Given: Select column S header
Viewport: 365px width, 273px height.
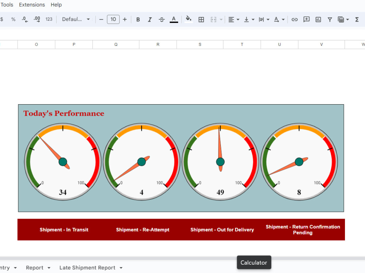Looking at the screenshot, I should pyautogui.click(x=200, y=44).
